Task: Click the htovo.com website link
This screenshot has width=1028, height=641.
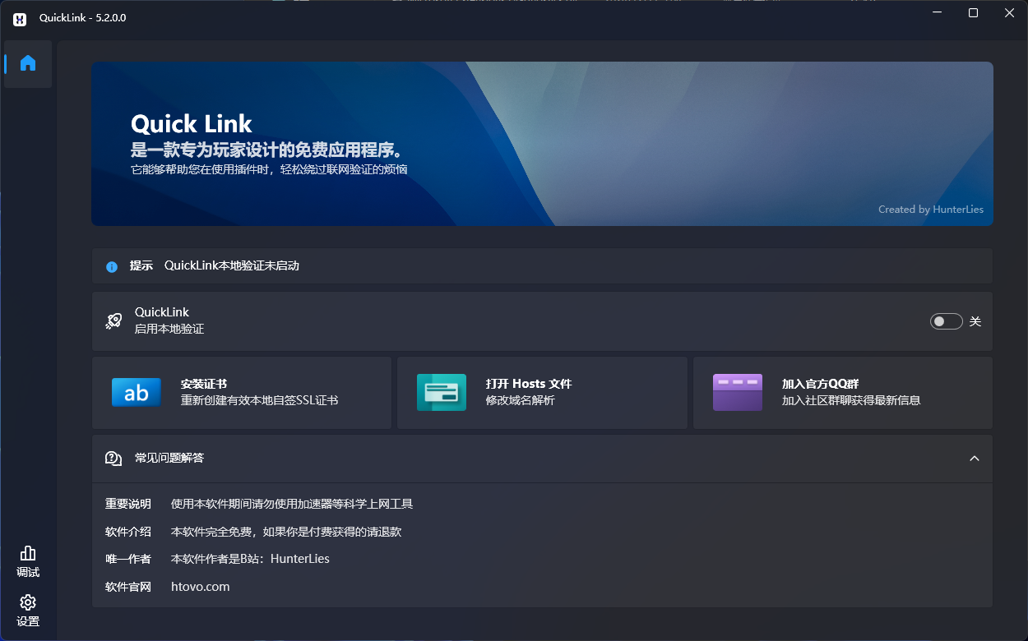Action: pyautogui.click(x=200, y=587)
